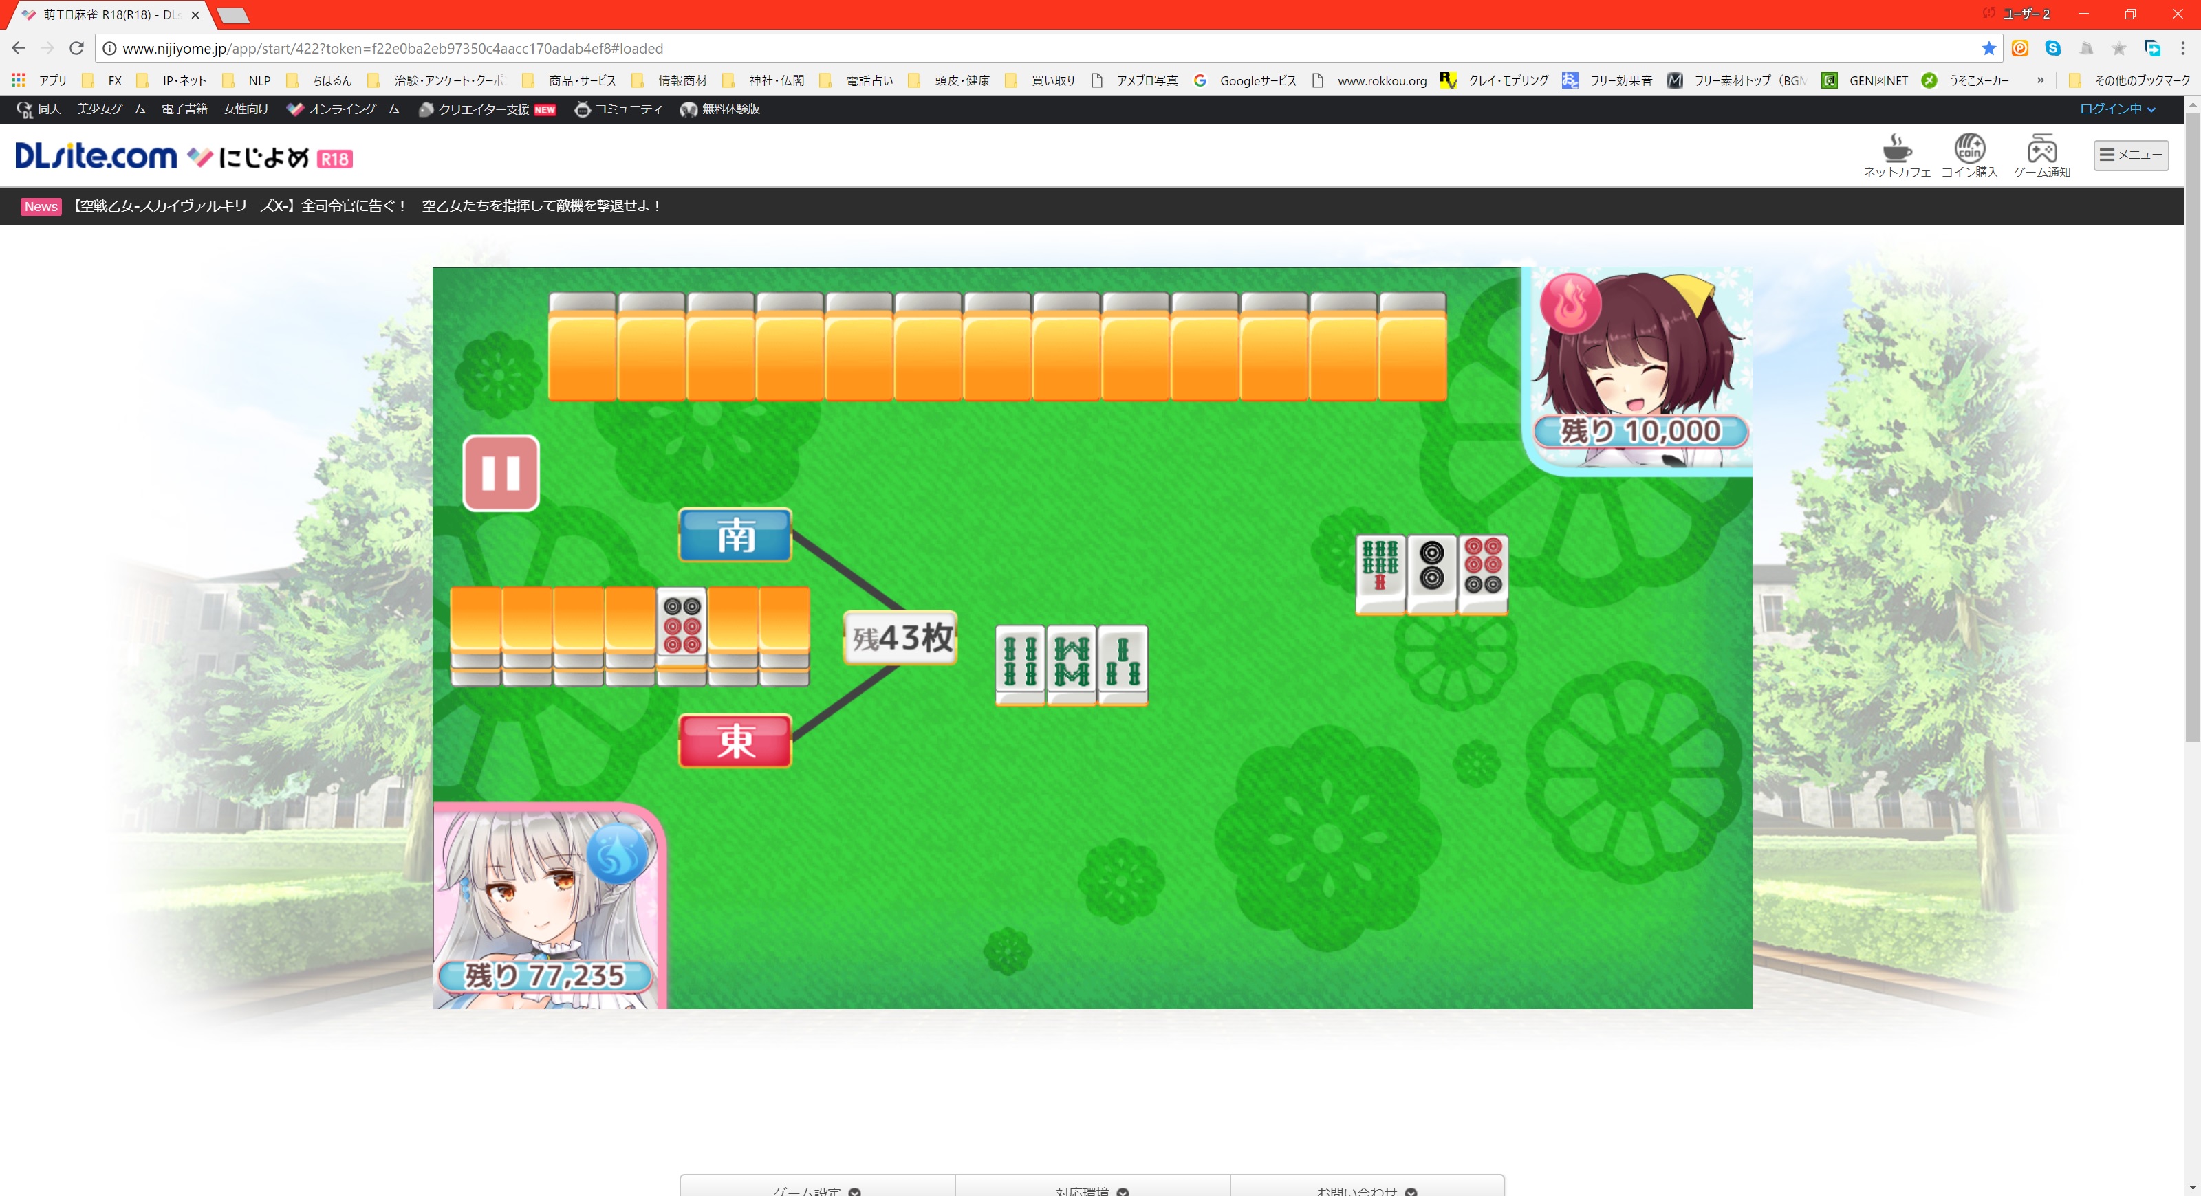The width and height of the screenshot is (2201, 1196).
Task: Expand the ログイン中 dropdown
Action: pos(2117,109)
